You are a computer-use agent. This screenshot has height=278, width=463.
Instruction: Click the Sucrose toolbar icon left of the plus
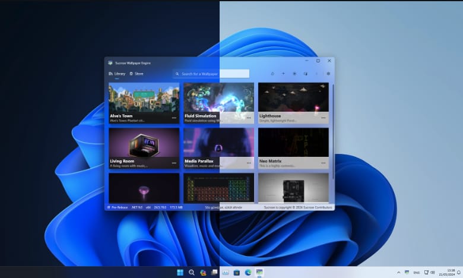click(x=272, y=74)
